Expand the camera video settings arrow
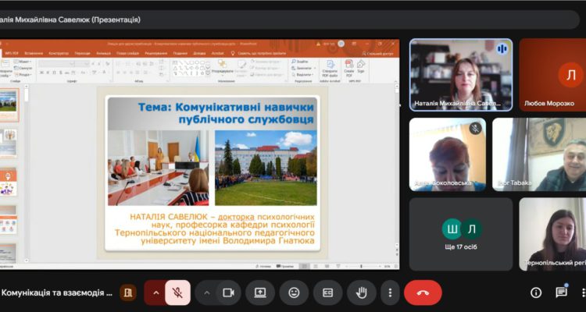The width and height of the screenshot is (586, 312). [206, 292]
